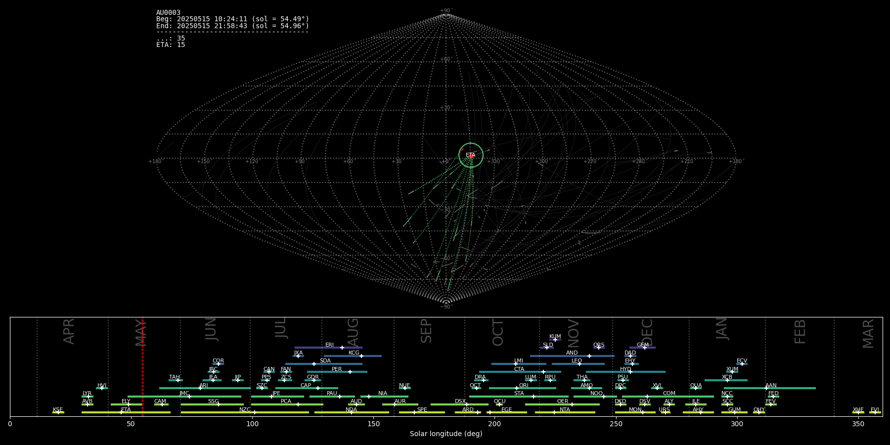Click the FEB month label
Image resolution: width=890 pixels, height=445 pixels.
tap(800, 332)
